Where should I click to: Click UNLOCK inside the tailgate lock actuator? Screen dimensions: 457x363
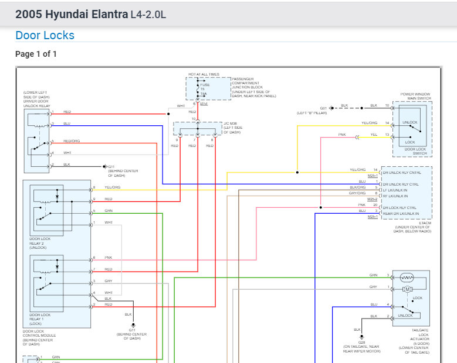pos(405,316)
